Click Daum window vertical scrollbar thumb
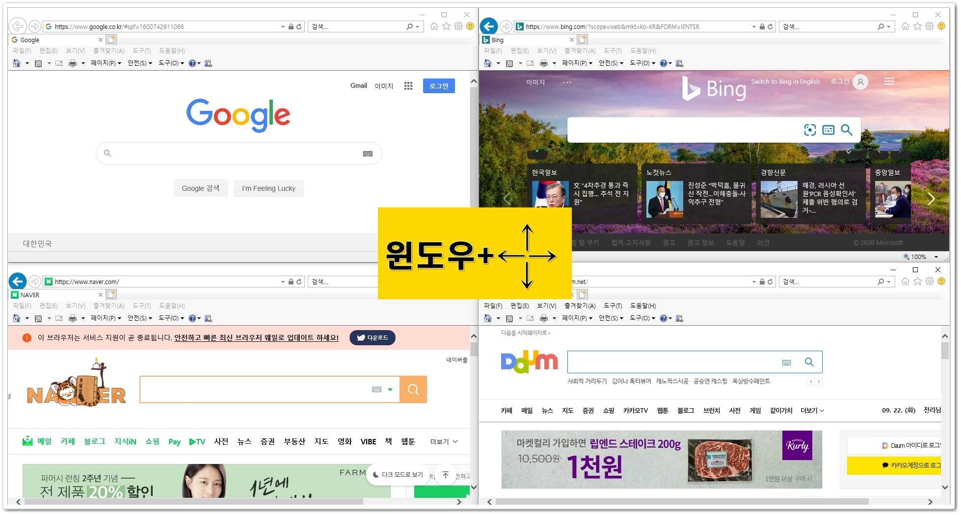Screen dimensions: 961x515 click(x=945, y=351)
